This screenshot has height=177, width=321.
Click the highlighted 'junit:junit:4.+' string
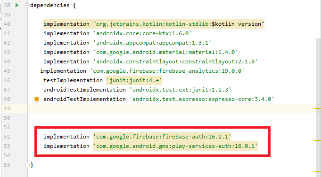(134, 80)
